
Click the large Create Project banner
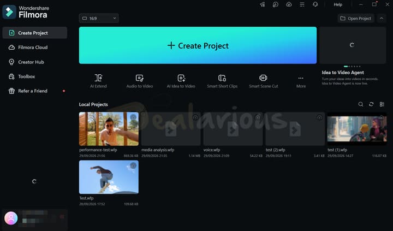[x=198, y=45]
